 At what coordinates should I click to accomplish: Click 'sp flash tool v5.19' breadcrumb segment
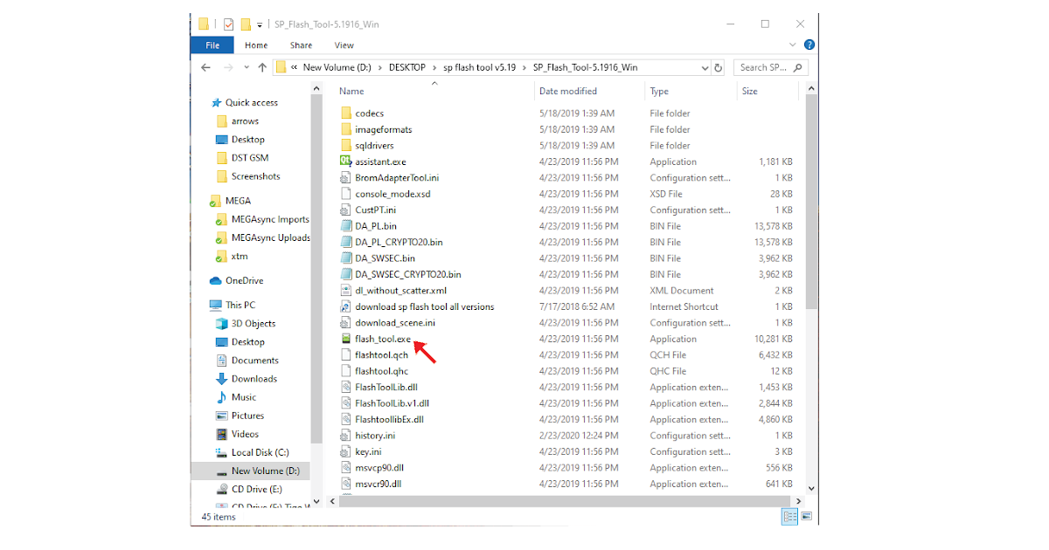(479, 67)
